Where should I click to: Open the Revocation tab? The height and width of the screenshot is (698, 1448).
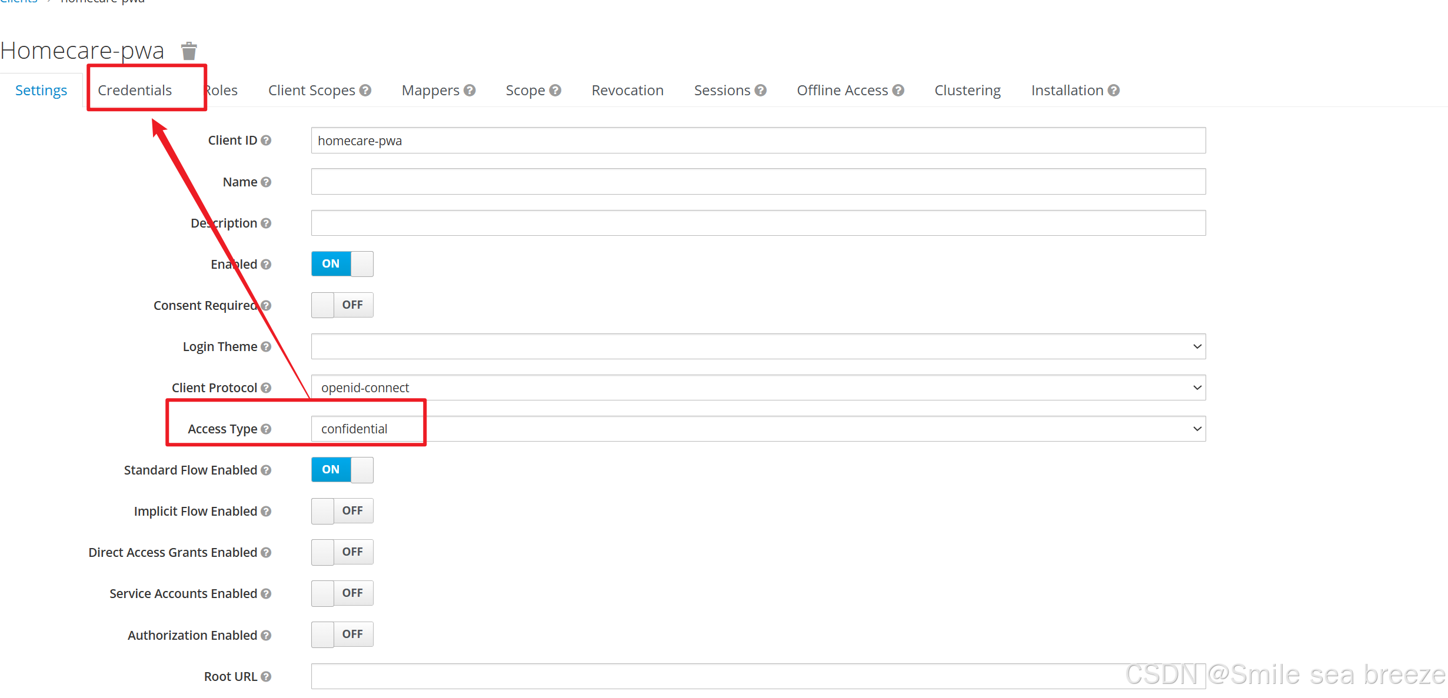click(x=627, y=91)
